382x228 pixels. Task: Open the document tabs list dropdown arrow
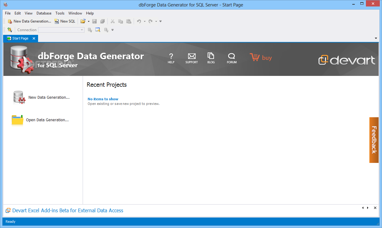coord(376,38)
